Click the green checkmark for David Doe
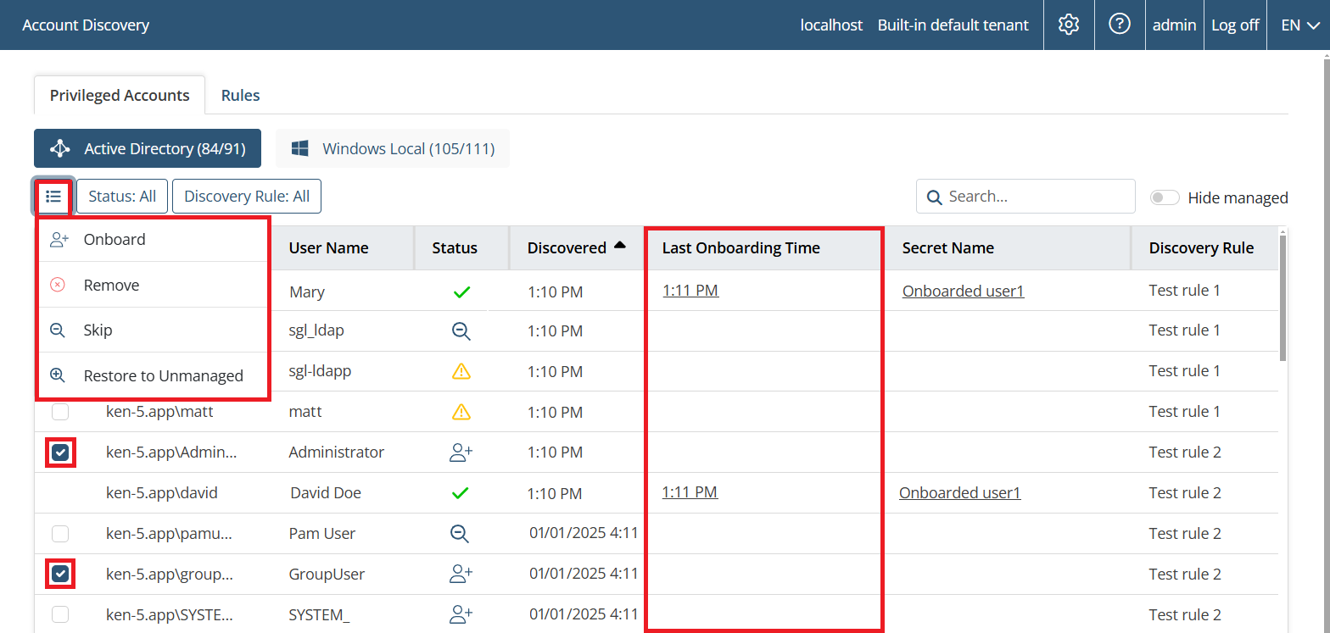This screenshot has height=633, width=1330. tap(461, 493)
